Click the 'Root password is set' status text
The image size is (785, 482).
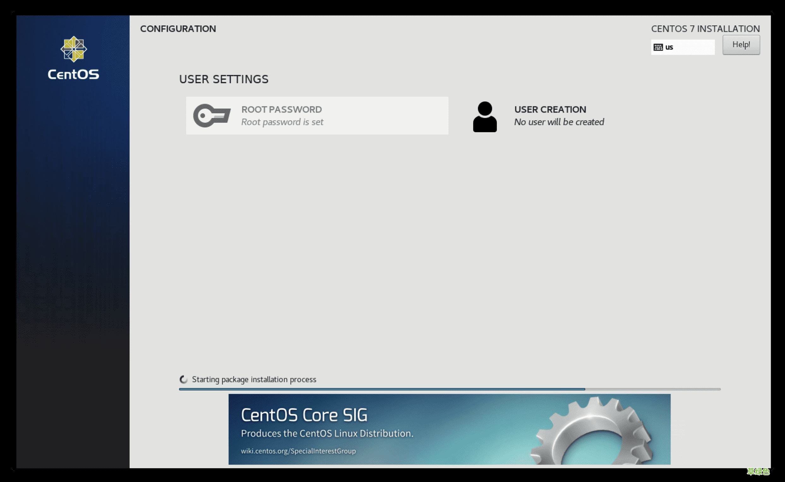(282, 122)
